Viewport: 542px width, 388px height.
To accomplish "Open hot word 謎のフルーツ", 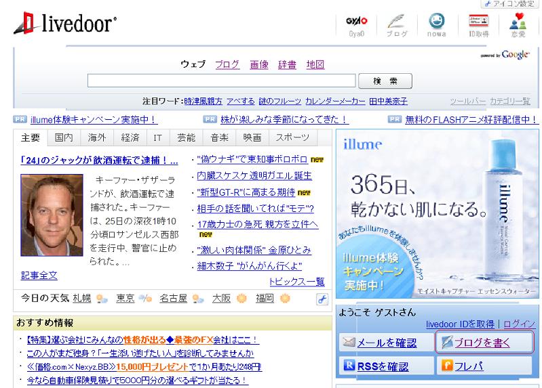I will pyautogui.click(x=279, y=101).
